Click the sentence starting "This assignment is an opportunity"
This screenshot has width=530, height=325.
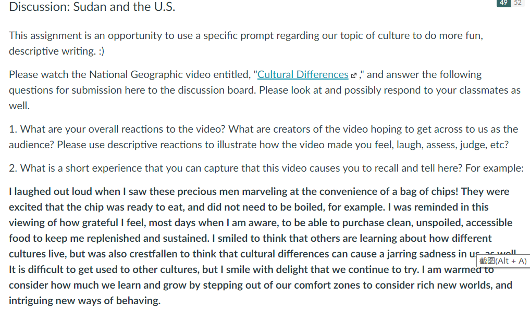click(x=246, y=43)
